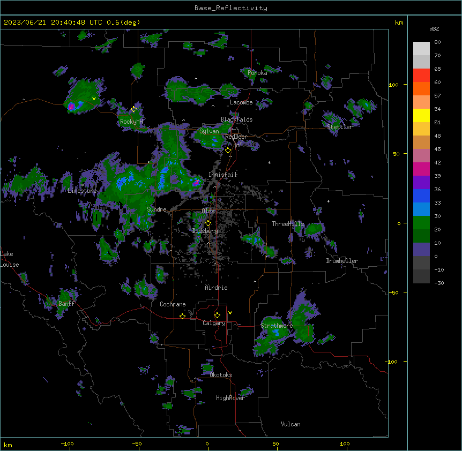Select the white 70-80 dBZ legend swatch
Image resolution: width=462 pixels, height=451 pixels.
[421, 49]
